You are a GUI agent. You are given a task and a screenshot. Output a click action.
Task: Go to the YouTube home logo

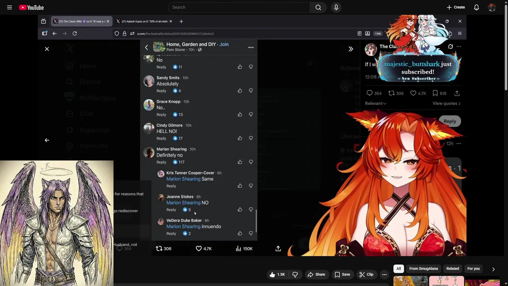coord(31,7)
